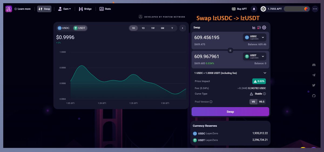The width and height of the screenshot is (324, 152).
Task: Edit the 609.456195 input amount field
Action: (x=207, y=38)
